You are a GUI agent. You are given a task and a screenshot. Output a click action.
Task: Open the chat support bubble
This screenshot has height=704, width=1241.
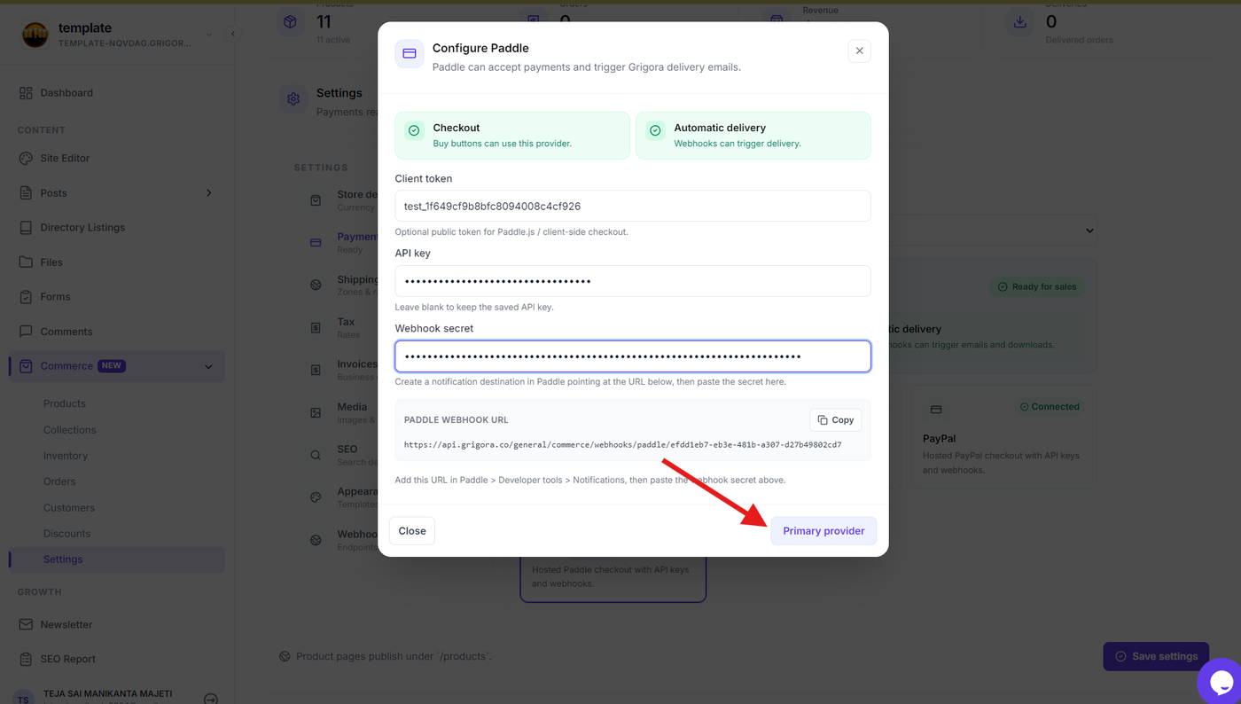(1221, 682)
